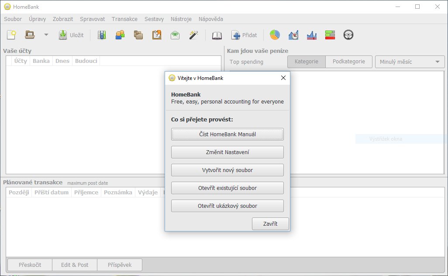Open the Trend time report icon

click(293, 35)
